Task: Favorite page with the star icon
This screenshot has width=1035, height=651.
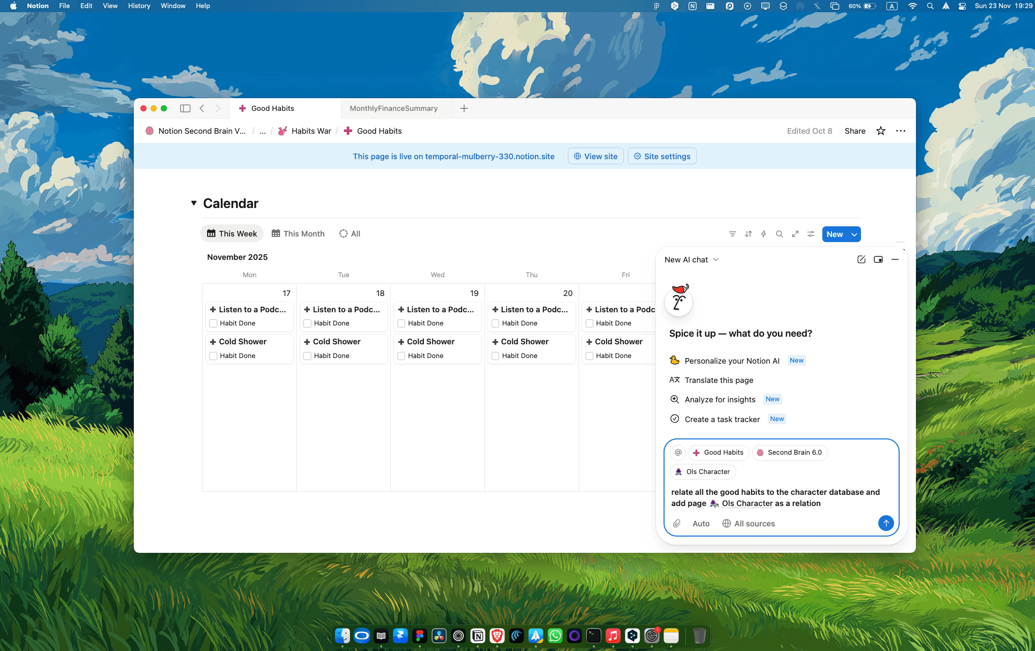Action: point(881,131)
